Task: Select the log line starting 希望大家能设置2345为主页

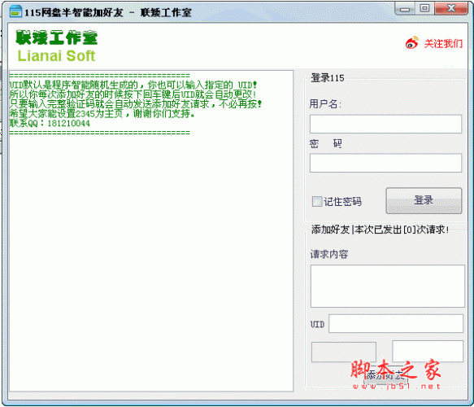Action: (102, 113)
